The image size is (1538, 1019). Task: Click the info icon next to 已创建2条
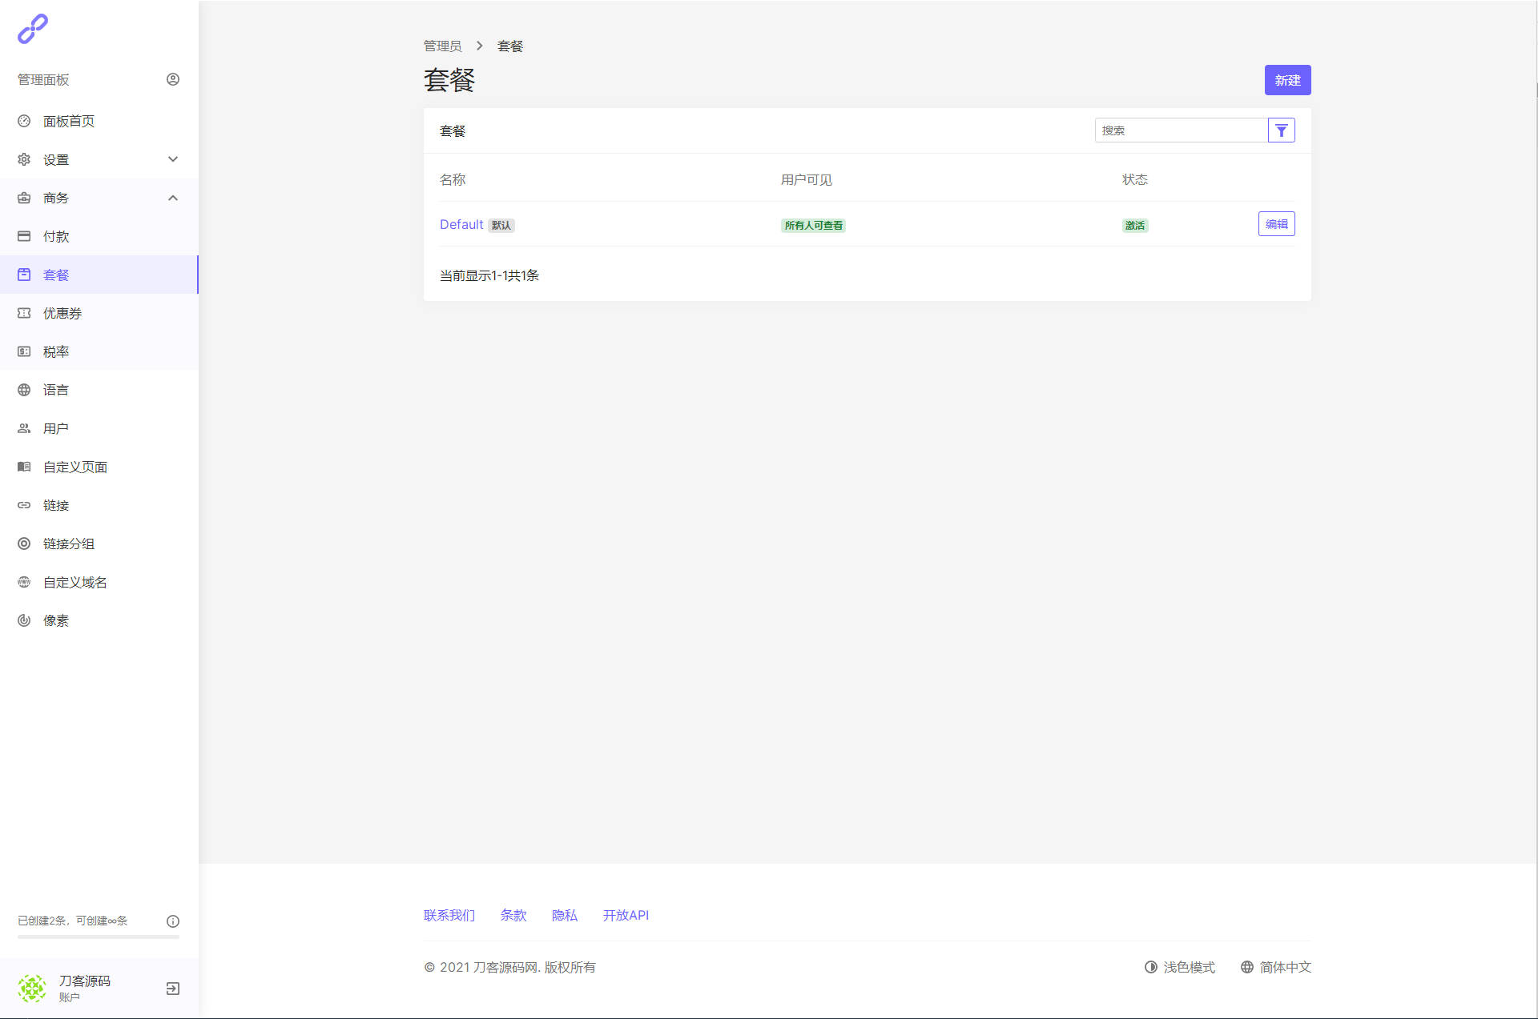[x=173, y=921]
